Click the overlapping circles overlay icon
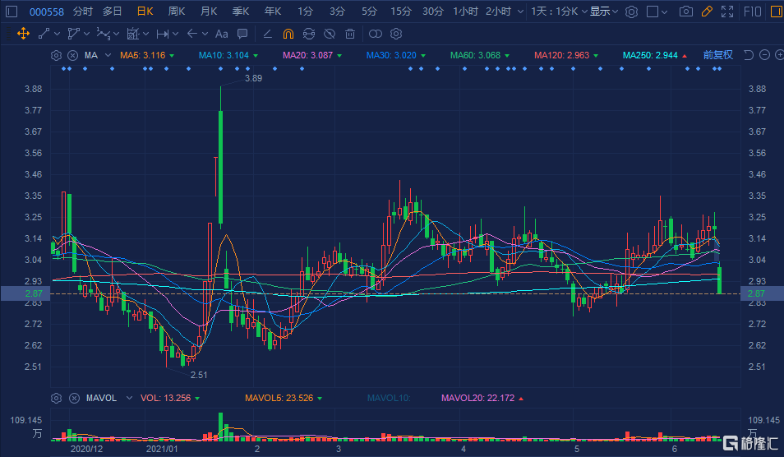 coord(375,34)
